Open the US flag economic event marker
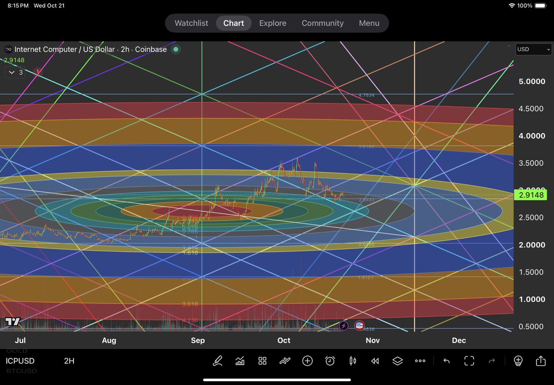This screenshot has height=385, width=554. (359, 326)
